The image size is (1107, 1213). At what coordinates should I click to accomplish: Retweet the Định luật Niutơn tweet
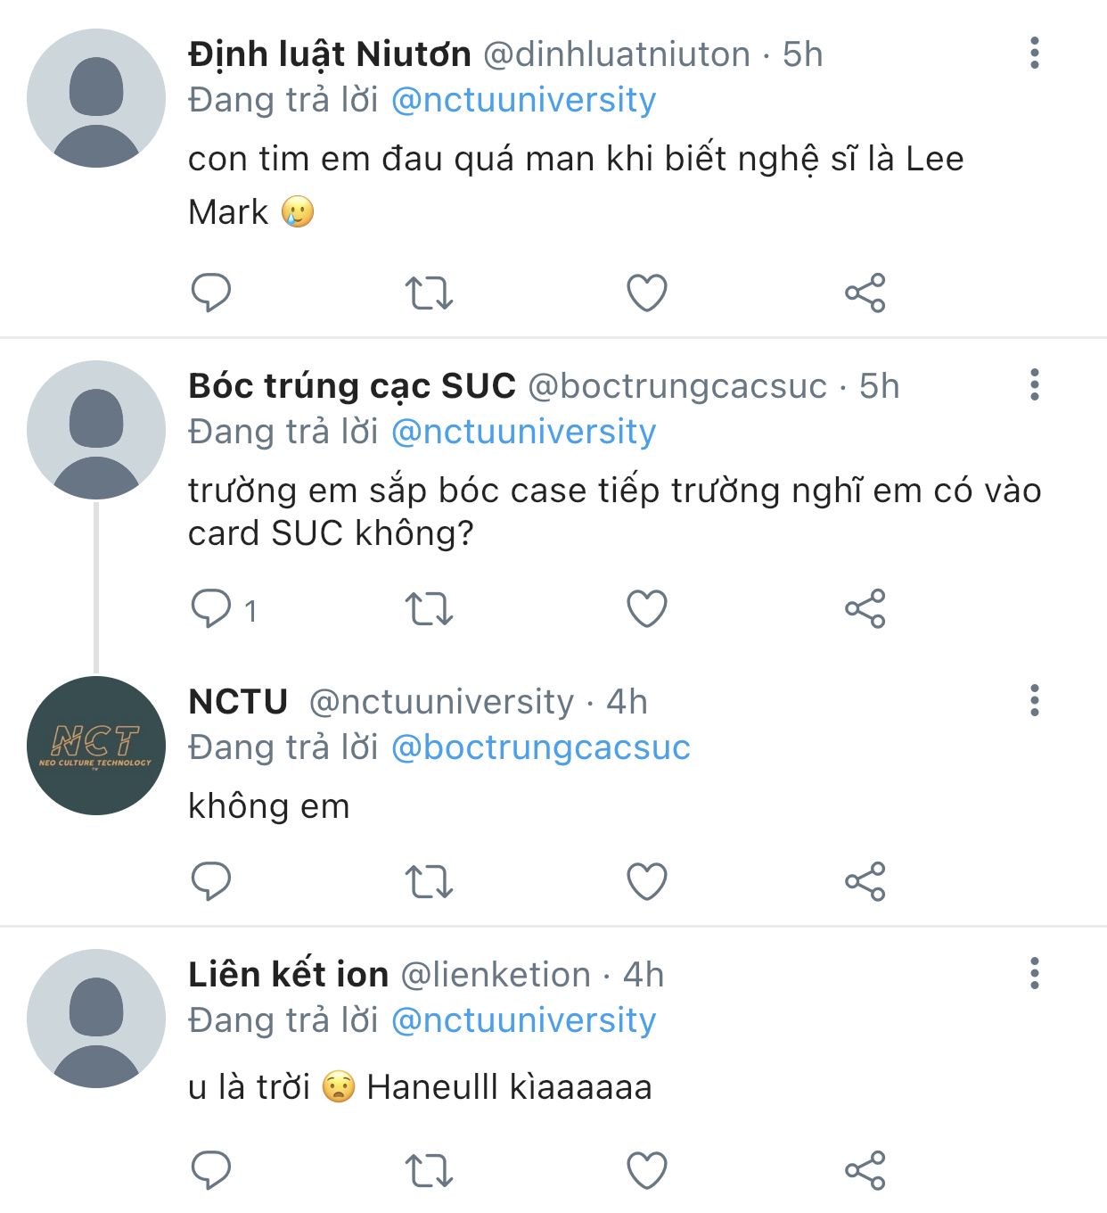tap(429, 293)
